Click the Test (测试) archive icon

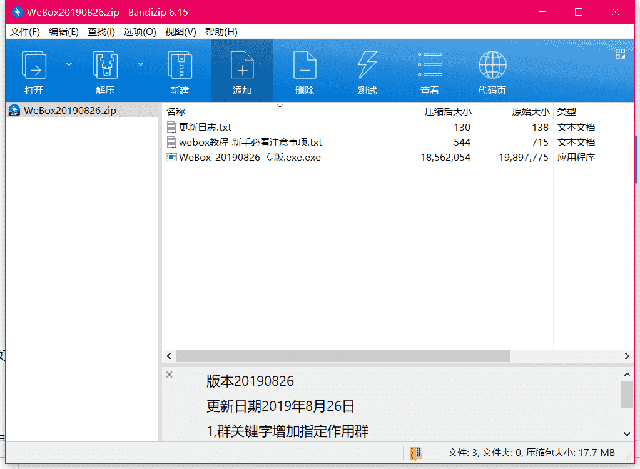(367, 65)
